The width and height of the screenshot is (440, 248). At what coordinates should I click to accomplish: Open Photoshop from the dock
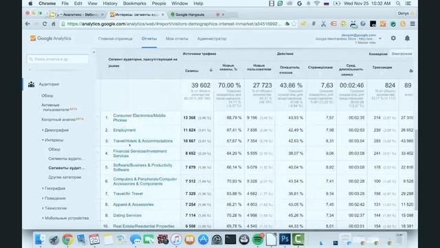click(x=285, y=239)
